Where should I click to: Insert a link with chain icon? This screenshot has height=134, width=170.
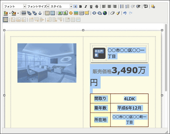29,13
